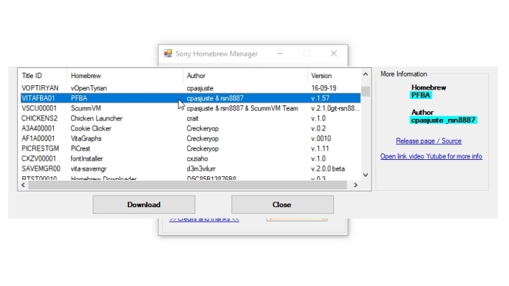This screenshot has width=509, height=286.
Task: Click the horizontal scrollbar left arrow
Action: click(x=23, y=185)
